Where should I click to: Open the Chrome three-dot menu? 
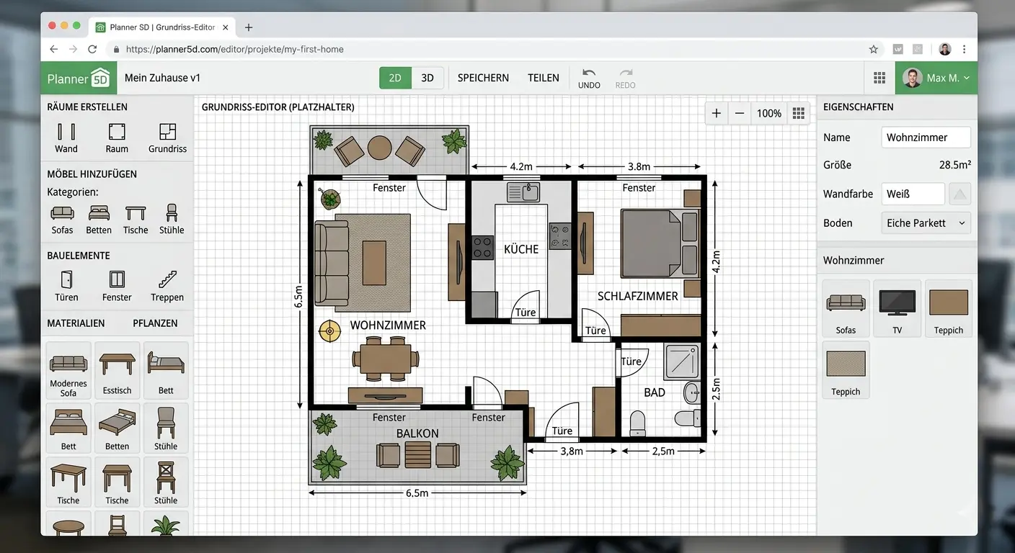click(964, 50)
